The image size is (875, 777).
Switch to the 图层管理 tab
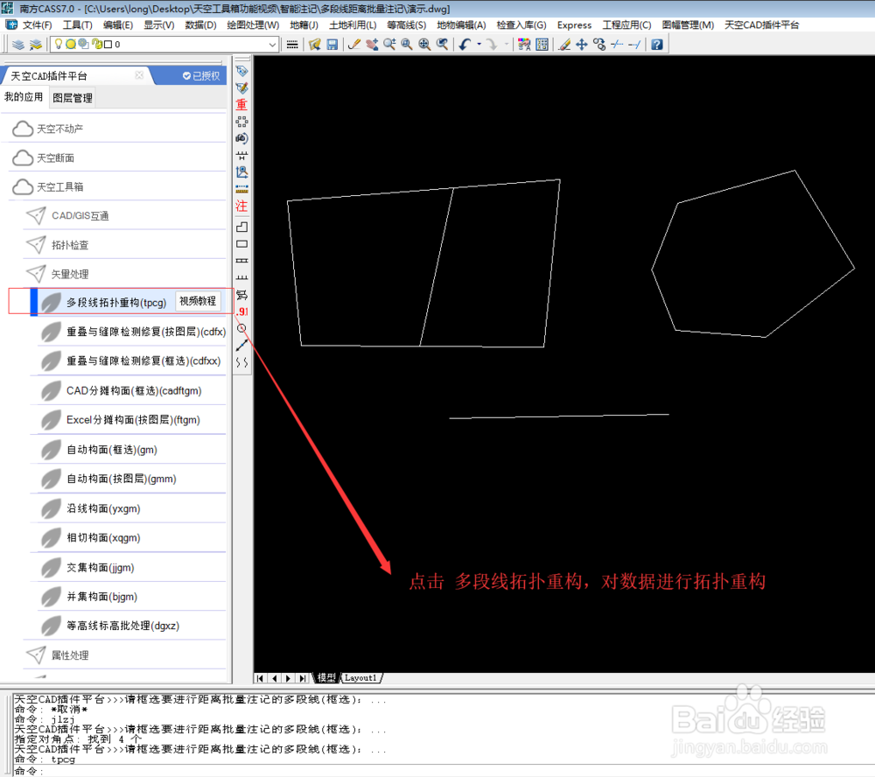(73, 98)
